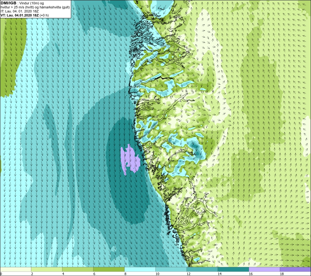
Task: Click the bold "VT: Lau. 04.01.2020 18Z" line
Action: pyautogui.click(x=20, y=15)
